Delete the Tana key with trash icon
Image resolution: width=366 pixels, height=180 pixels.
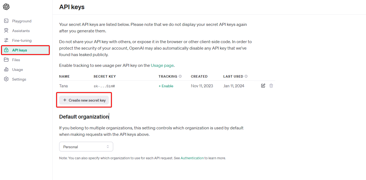[271, 86]
